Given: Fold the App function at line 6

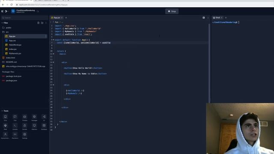Looking at the screenshot, I should [x=54, y=40].
